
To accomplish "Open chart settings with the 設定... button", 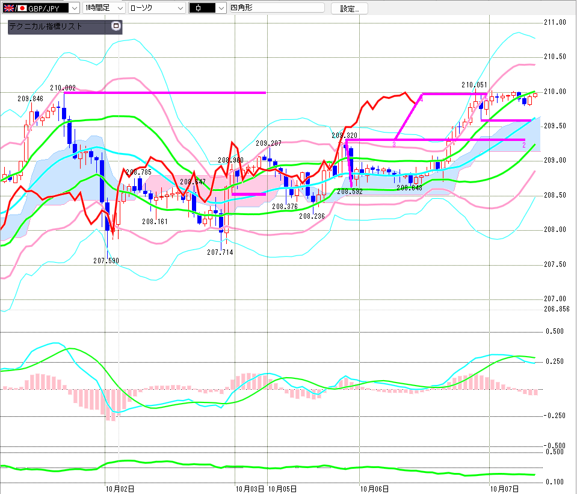I will click(x=349, y=8).
